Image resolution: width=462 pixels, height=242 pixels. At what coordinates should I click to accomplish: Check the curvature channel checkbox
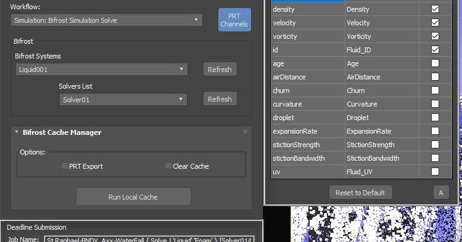pyautogui.click(x=435, y=104)
